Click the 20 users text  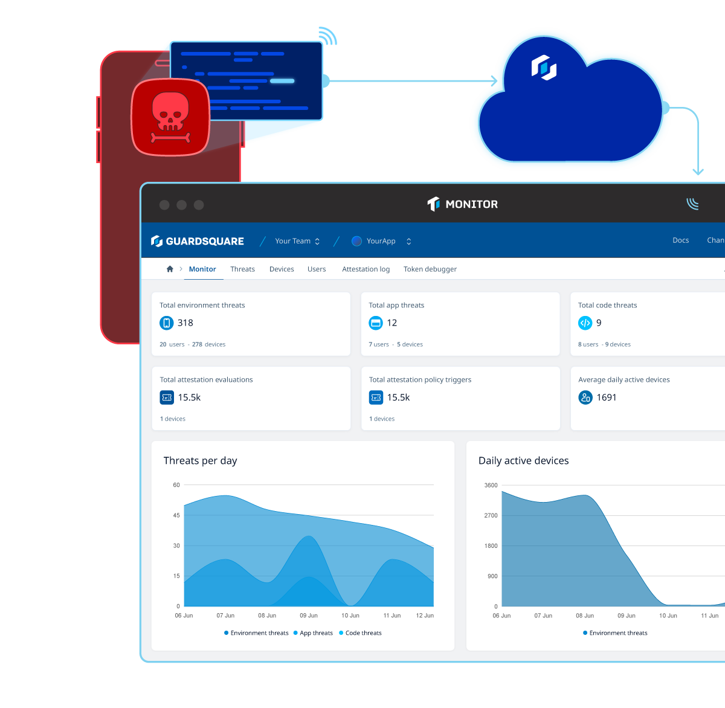[172, 344]
